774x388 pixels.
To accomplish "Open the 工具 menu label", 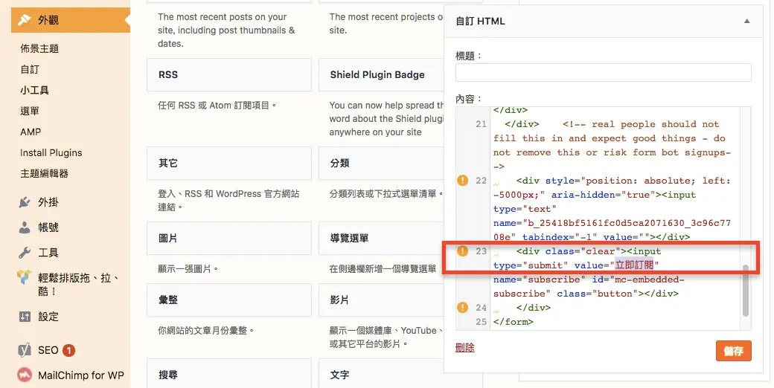I will click(x=48, y=253).
